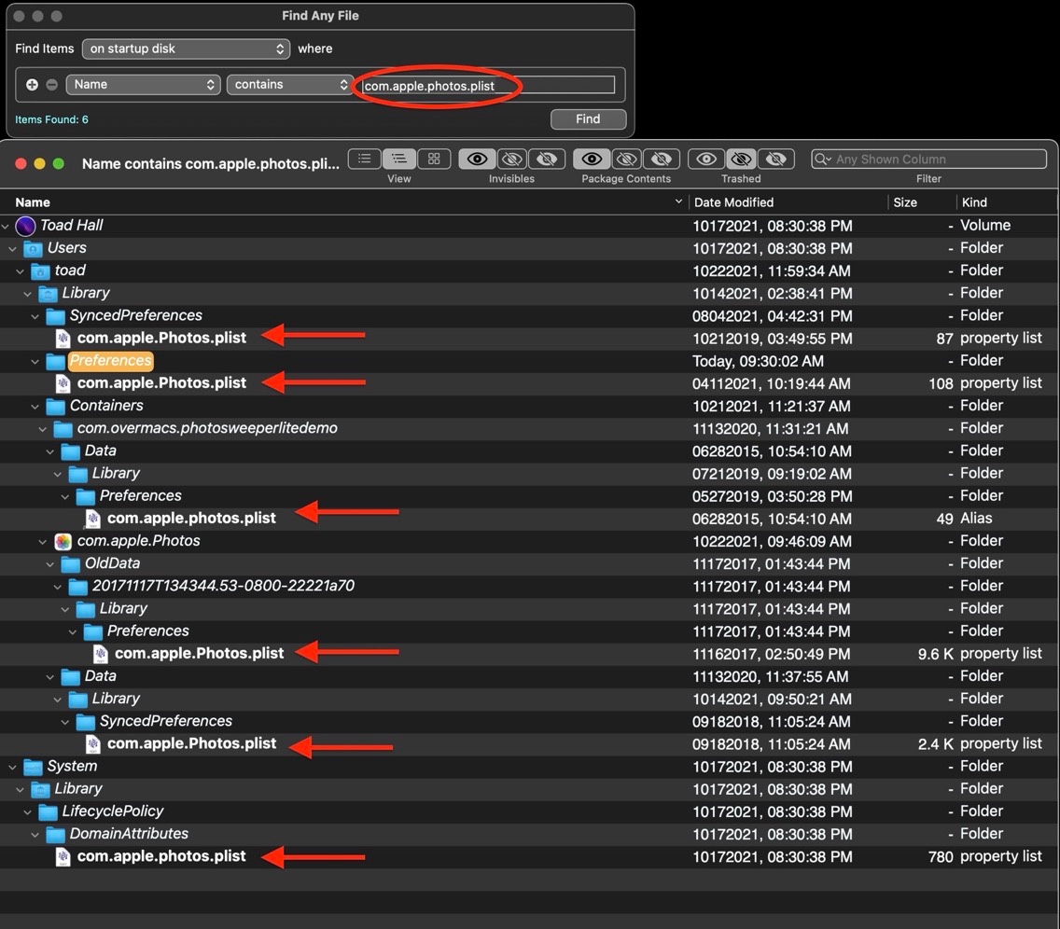Click the '9.6 K' size cell
Screen dimensions: 1060x929
click(x=936, y=654)
